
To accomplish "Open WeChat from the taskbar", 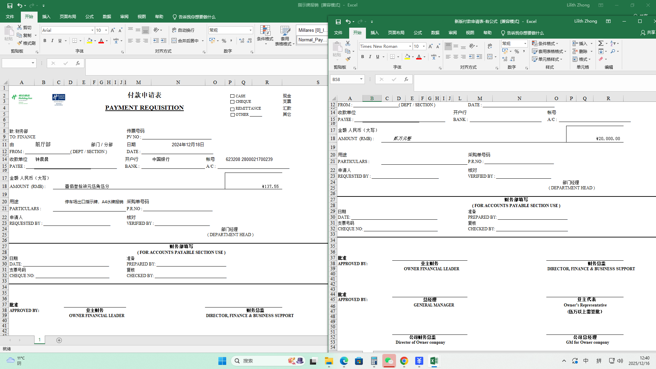I will pos(389,361).
